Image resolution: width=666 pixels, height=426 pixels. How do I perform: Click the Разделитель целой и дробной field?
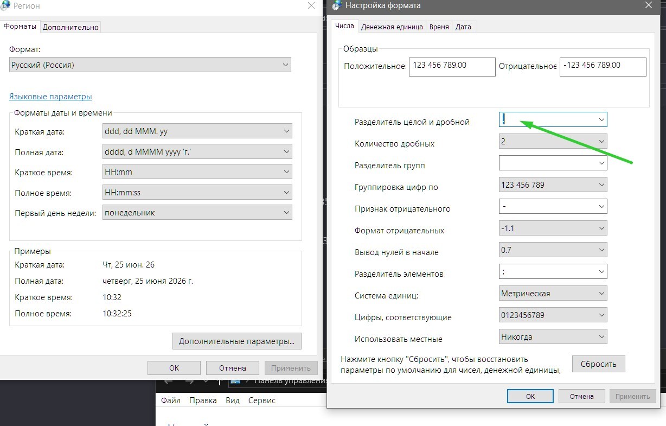(x=553, y=119)
